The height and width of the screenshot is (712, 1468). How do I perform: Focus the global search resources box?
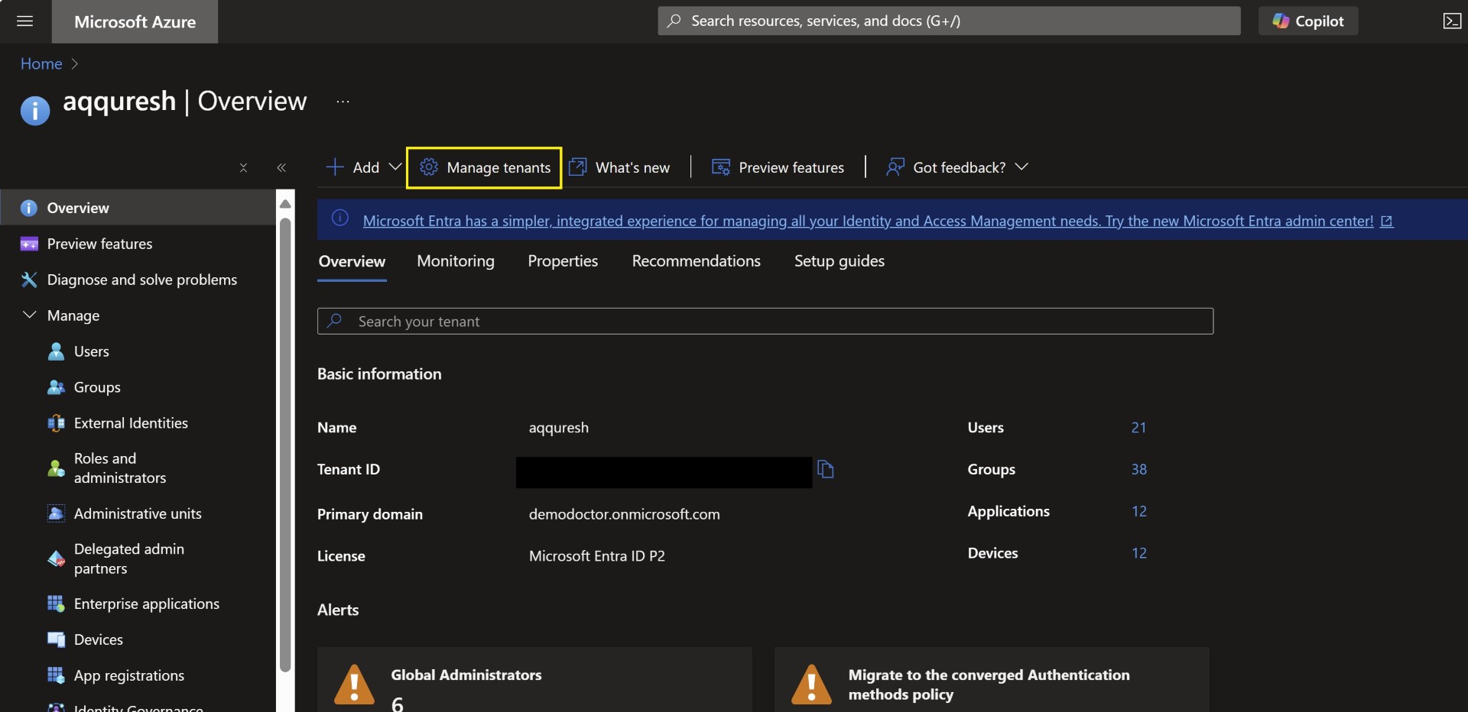tap(949, 21)
